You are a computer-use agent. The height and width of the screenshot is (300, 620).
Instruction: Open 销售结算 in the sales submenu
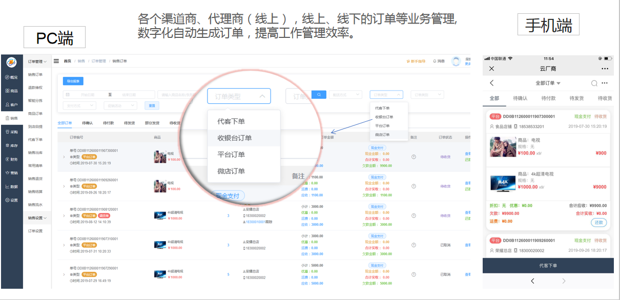[35, 191]
